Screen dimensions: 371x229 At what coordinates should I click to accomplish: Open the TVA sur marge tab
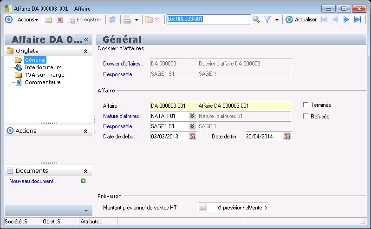(x=45, y=75)
